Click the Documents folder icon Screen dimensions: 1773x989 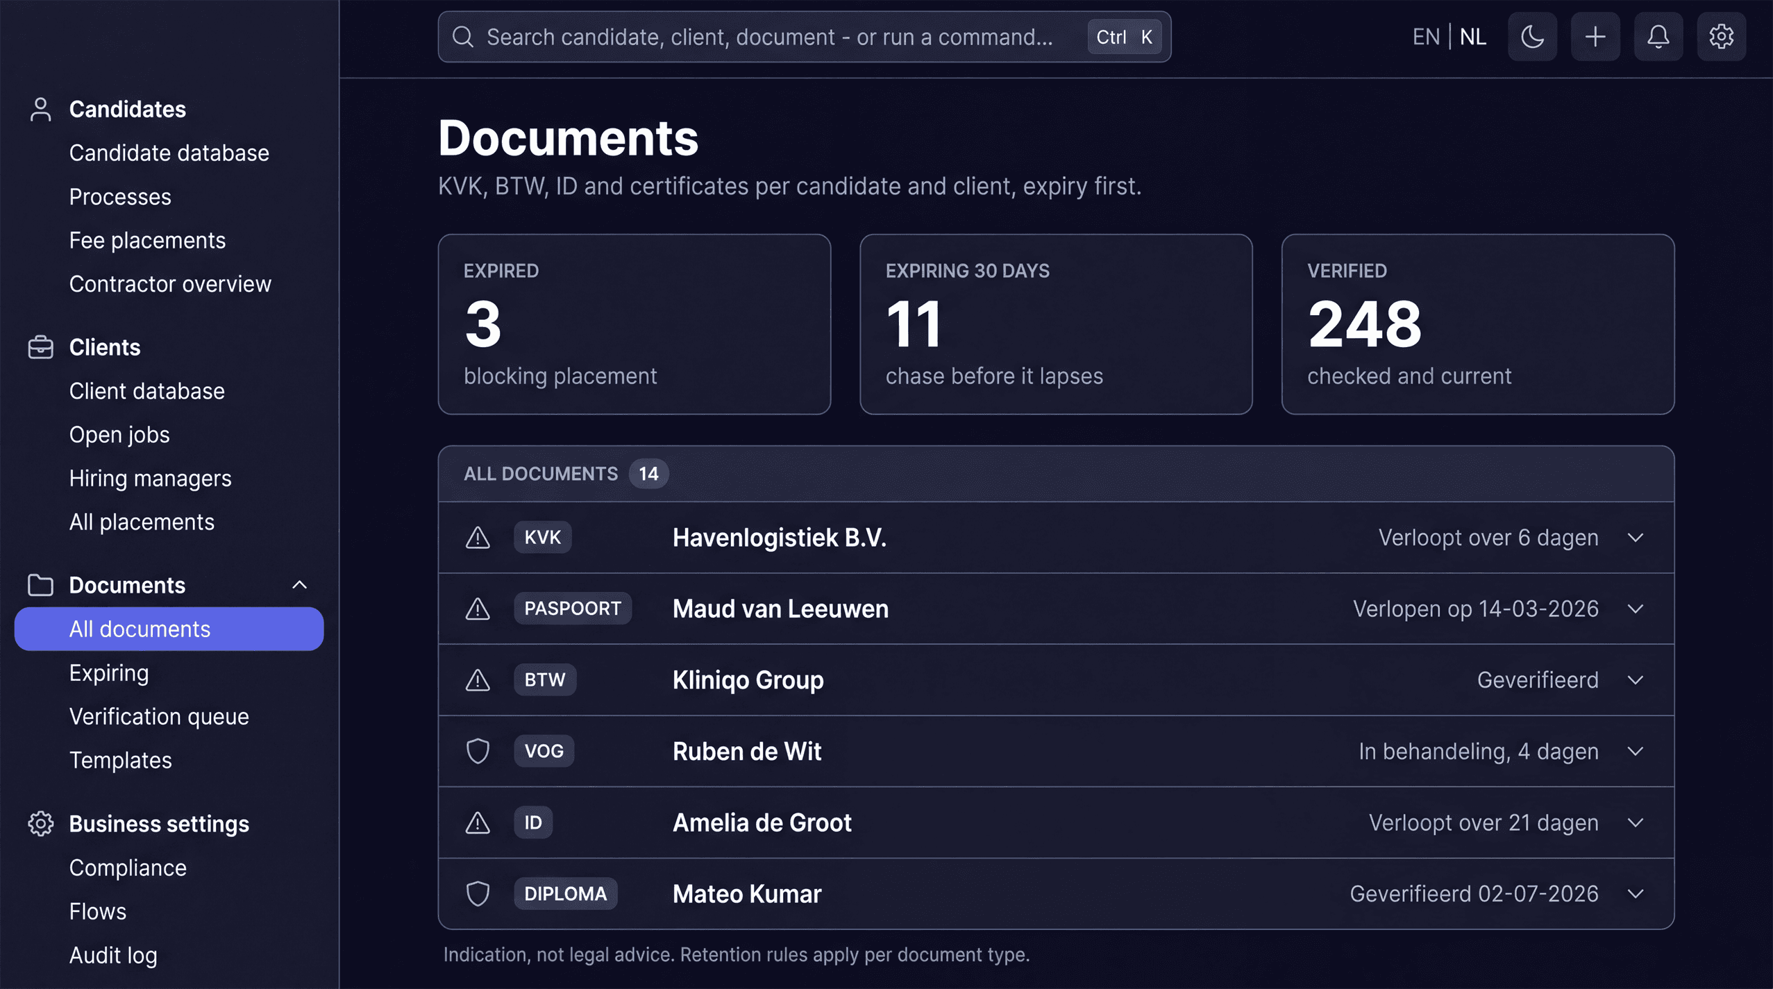[x=41, y=585]
